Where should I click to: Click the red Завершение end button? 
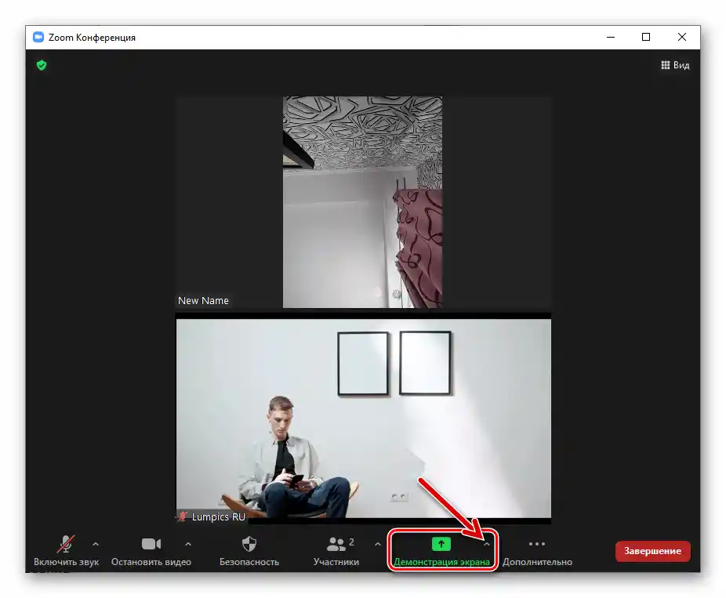click(653, 551)
